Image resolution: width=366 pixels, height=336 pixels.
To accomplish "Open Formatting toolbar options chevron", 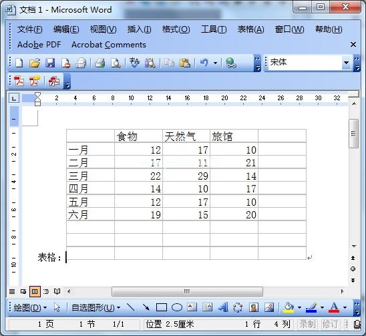I will point(357,63).
